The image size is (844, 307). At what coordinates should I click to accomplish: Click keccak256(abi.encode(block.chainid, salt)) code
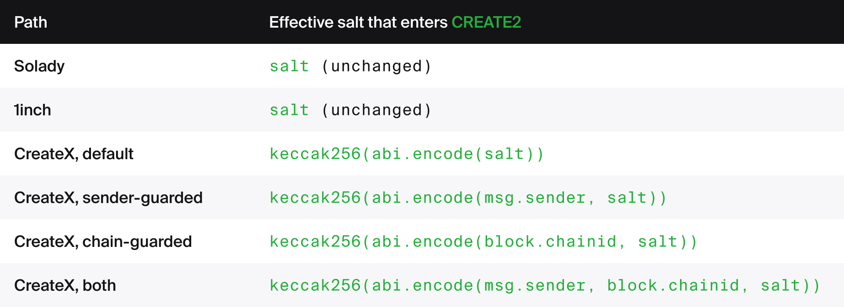pos(484,242)
